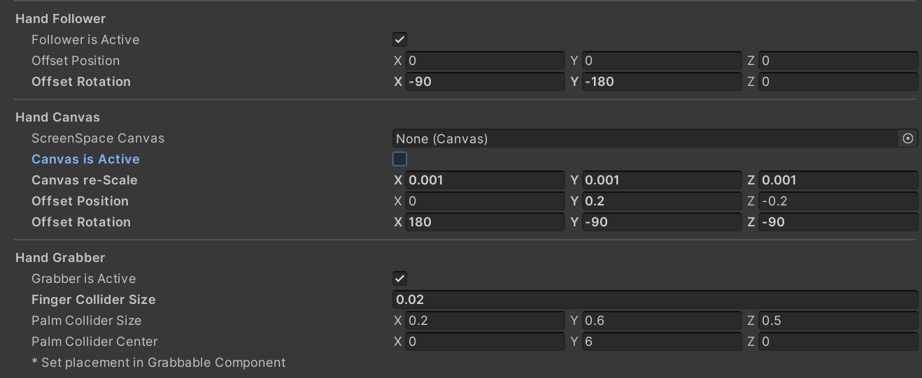Toggle Follower is Active checkbox
This screenshot has height=378, width=922.
click(400, 40)
